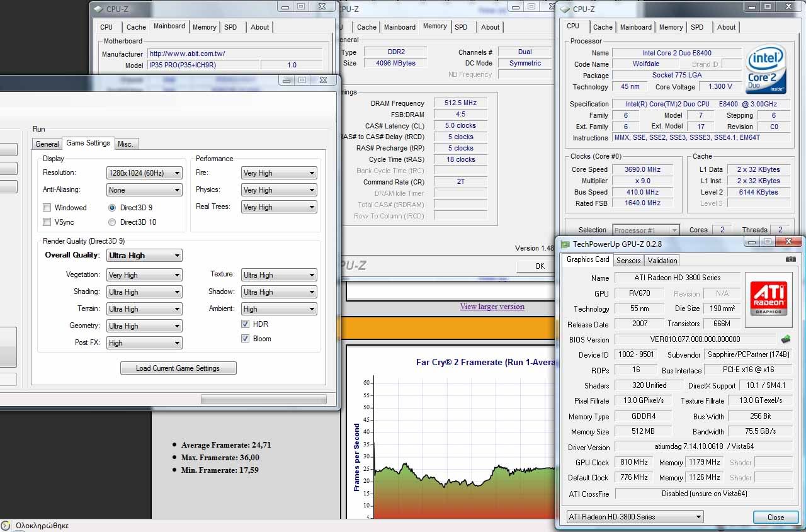Viewport: 806px width, 532px height.
Task: Open the Ambient quality dropdown
Action: [279, 309]
